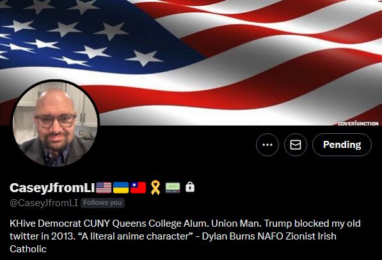Click 'Dylan Burns' in the bio
This screenshot has height=260, width=382.
coord(228,236)
